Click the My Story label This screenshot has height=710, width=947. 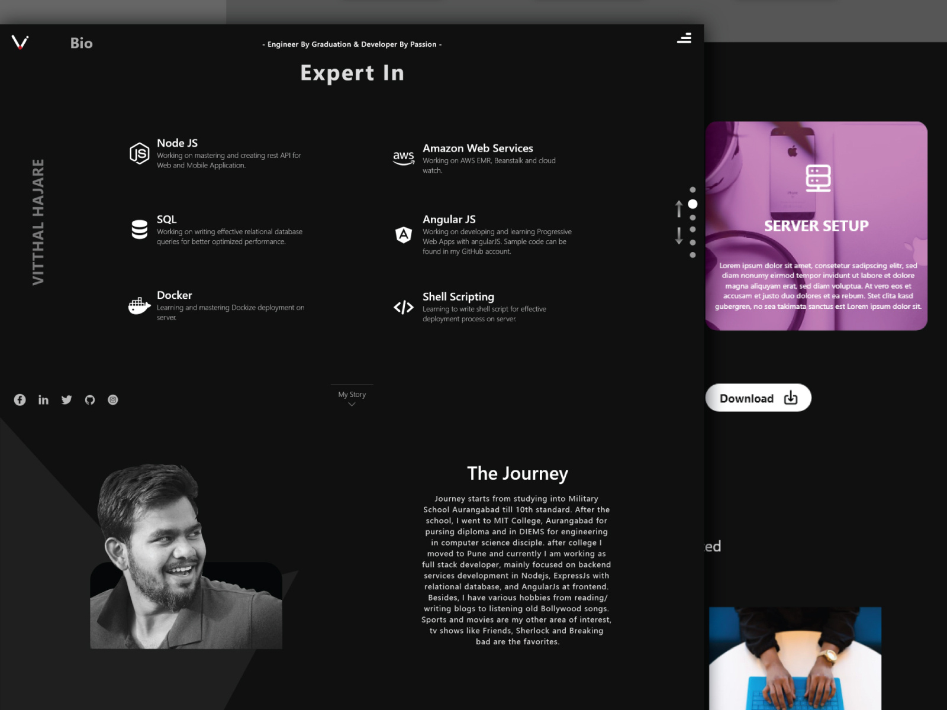352,395
